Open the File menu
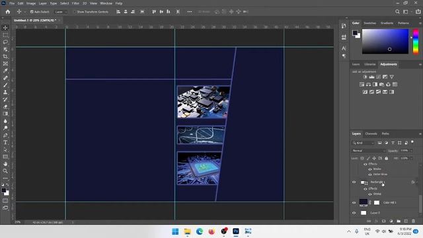This screenshot has height=238, width=423. click(x=12, y=3)
